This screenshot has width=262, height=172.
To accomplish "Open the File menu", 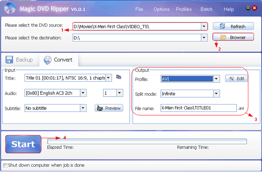I will tap(139, 9).
